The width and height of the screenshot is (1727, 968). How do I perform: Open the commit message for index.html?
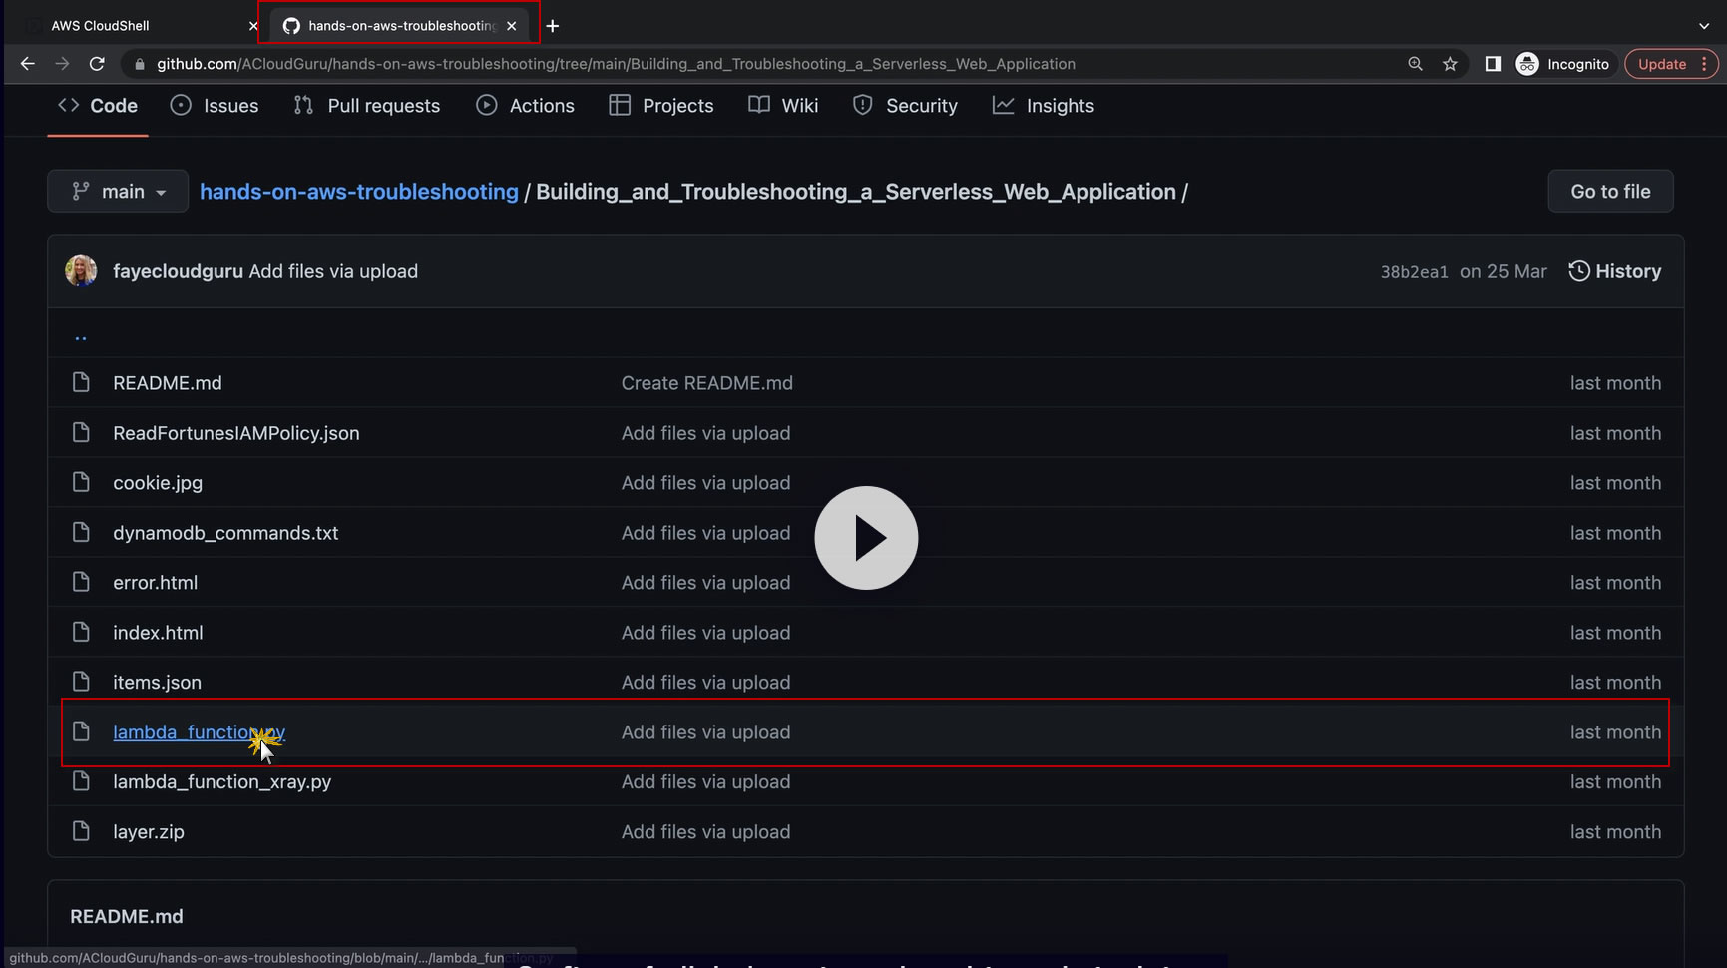(x=706, y=633)
